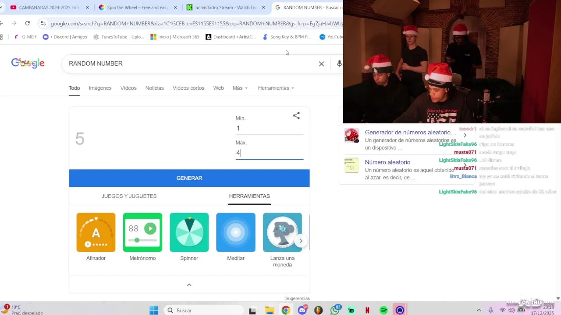Open the Generador de números aleatorios link

(x=410, y=133)
